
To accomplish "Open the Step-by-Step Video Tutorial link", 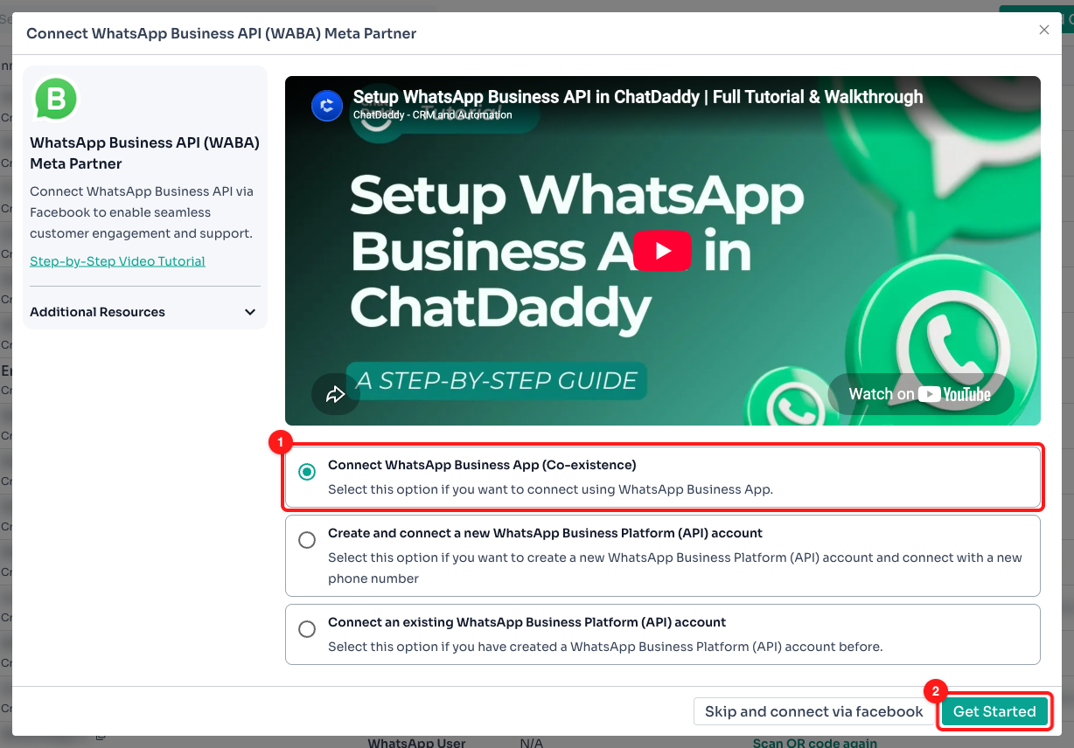I will [117, 261].
